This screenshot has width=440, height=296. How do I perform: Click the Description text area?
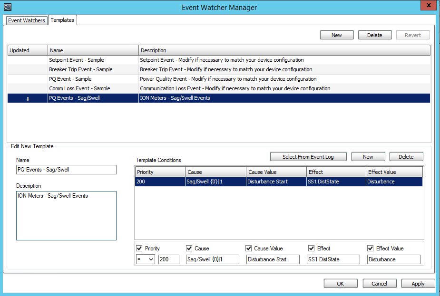pyautogui.click(x=66, y=216)
